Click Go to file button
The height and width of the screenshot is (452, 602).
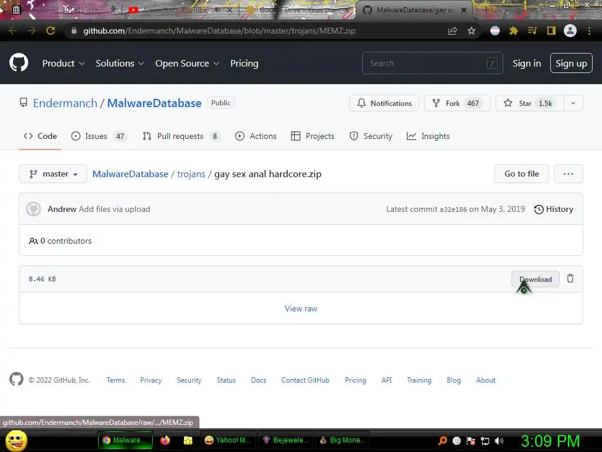click(x=521, y=174)
